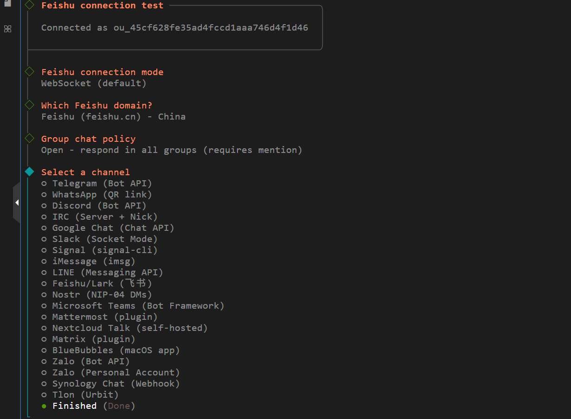Click the green diamond beside Feishu connection mode
This screenshot has width=571, height=419.
point(29,72)
